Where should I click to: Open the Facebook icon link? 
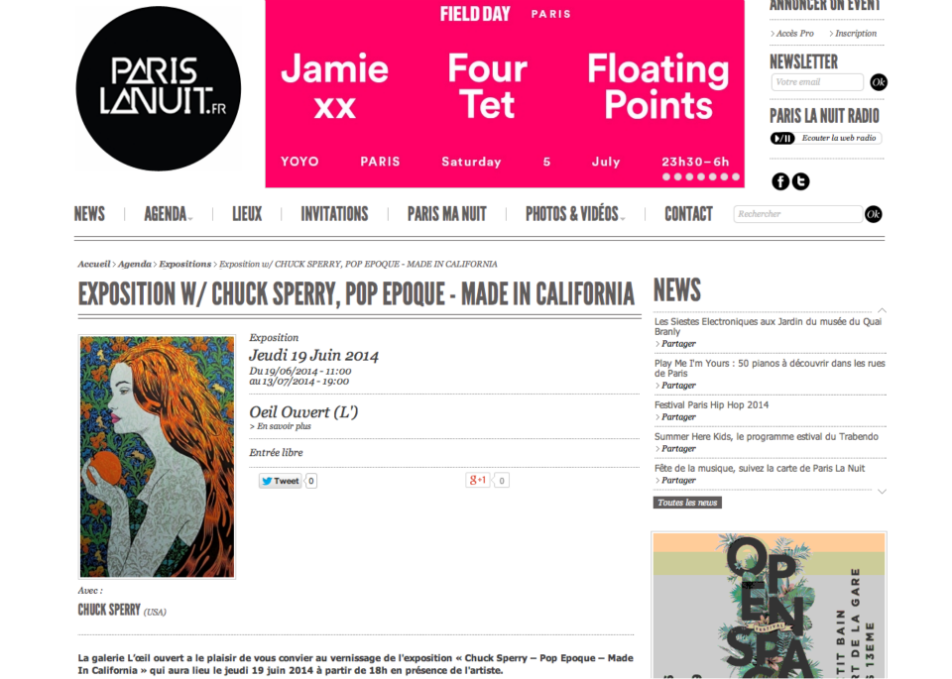coord(780,181)
